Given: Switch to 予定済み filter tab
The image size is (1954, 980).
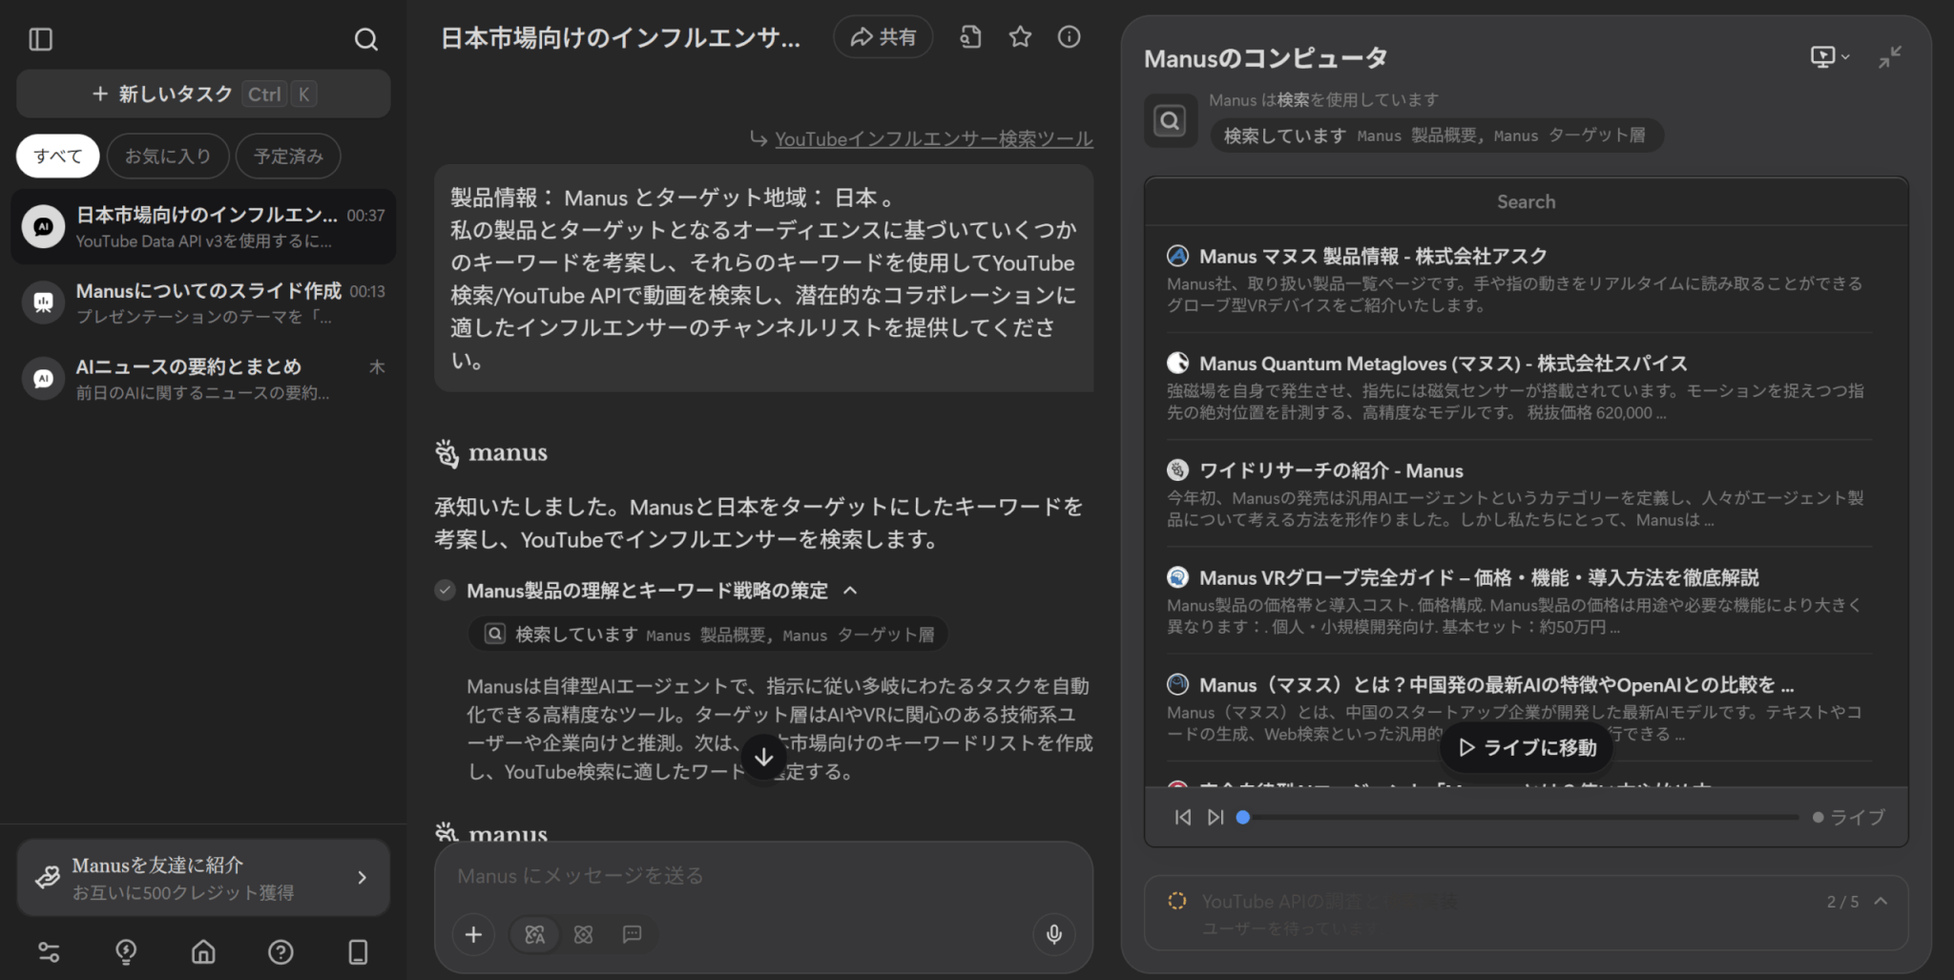Looking at the screenshot, I should [288, 156].
